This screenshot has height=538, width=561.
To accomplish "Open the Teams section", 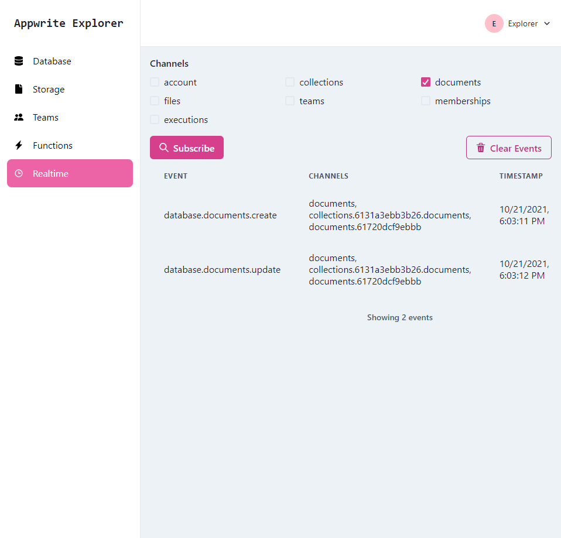I will tap(70, 117).
